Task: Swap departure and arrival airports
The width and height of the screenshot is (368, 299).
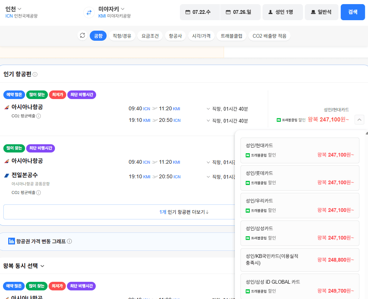Action: (x=89, y=12)
